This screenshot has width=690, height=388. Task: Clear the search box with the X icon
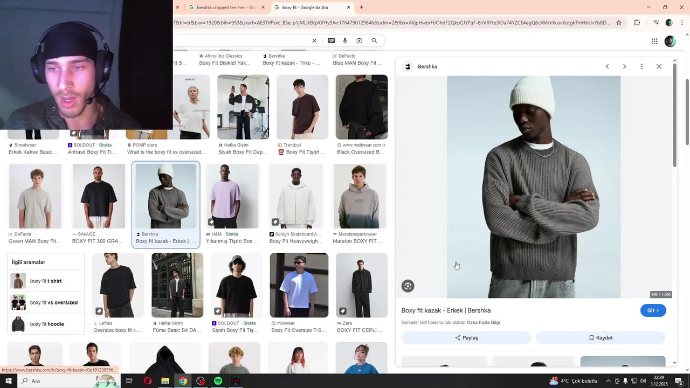314,41
